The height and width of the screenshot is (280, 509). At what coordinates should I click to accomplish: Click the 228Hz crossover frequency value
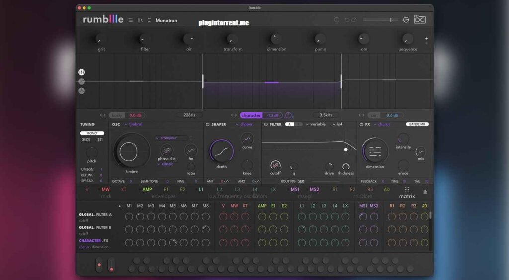point(189,115)
